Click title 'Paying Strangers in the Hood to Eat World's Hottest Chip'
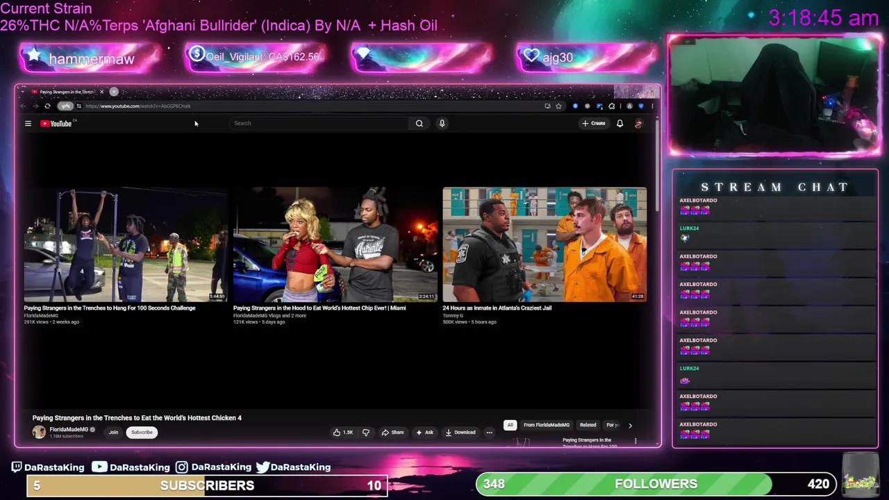The height and width of the screenshot is (500, 889). coord(319,308)
